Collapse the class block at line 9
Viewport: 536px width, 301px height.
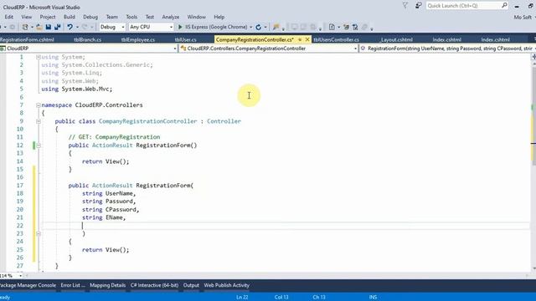[39, 121]
